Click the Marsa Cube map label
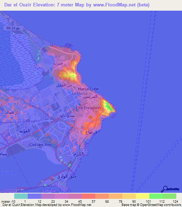 pyautogui.click(x=88, y=89)
